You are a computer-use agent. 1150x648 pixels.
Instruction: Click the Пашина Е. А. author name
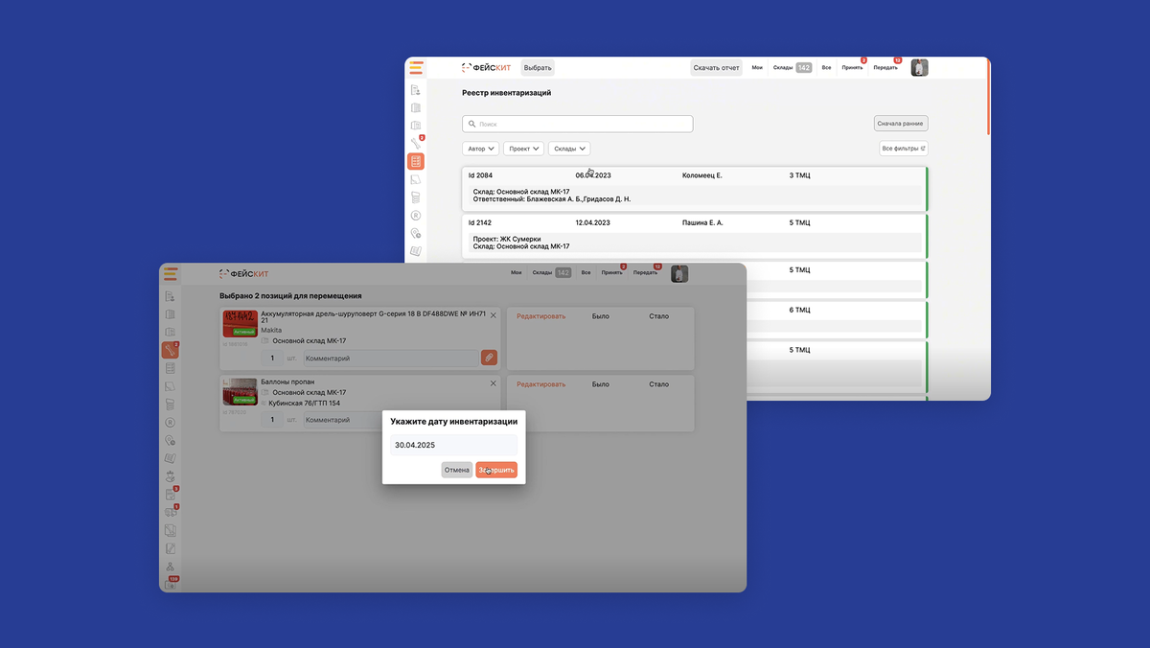(x=702, y=222)
